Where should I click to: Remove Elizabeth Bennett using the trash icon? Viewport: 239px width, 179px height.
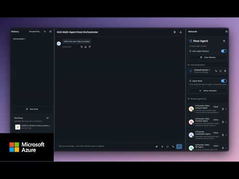pyautogui.click(x=225, y=71)
